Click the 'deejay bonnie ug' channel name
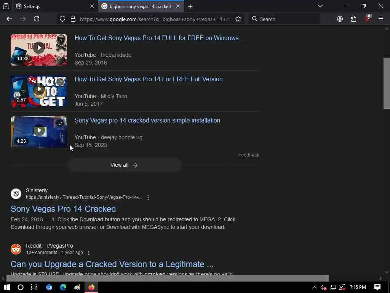This screenshot has height=293, width=390. [x=121, y=137]
